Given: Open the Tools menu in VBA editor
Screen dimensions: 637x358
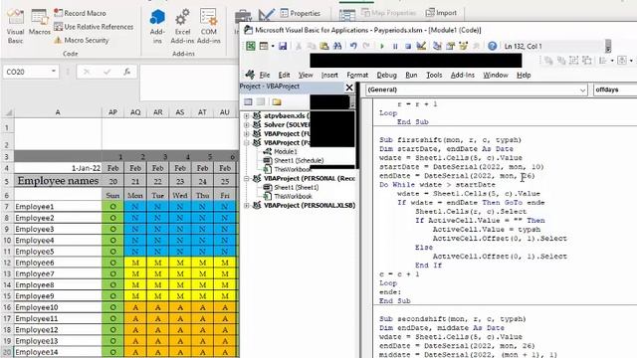Looking at the screenshot, I should pyautogui.click(x=434, y=76).
